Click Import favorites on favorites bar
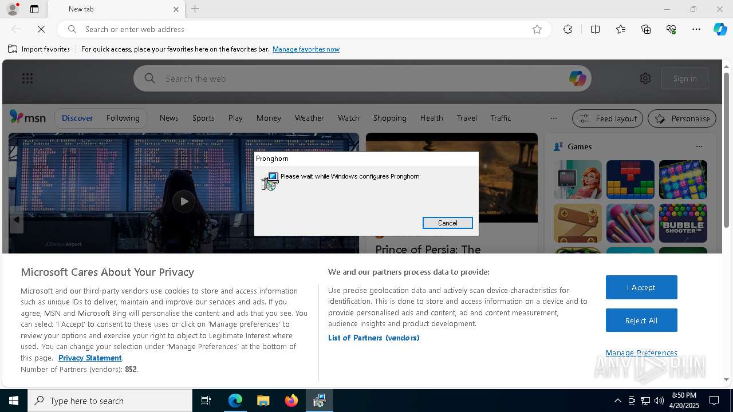Viewport: 733px width, 412px height. [x=39, y=49]
